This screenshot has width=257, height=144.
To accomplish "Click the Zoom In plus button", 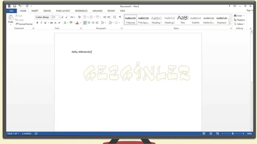I will 243,134.
